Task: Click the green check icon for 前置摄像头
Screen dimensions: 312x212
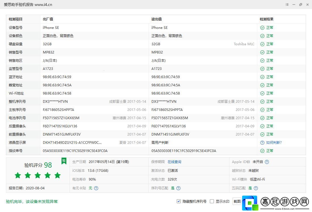Action: (x=262, y=134)
